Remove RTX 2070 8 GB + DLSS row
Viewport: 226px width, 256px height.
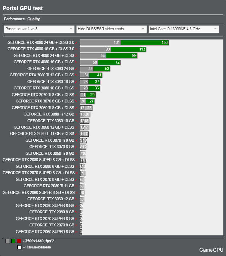(x=76, y=180)
